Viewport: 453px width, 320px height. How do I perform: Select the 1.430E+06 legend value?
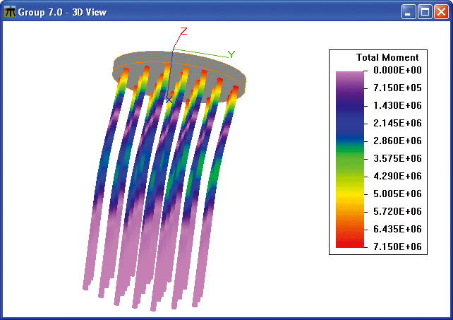point(397,105)
